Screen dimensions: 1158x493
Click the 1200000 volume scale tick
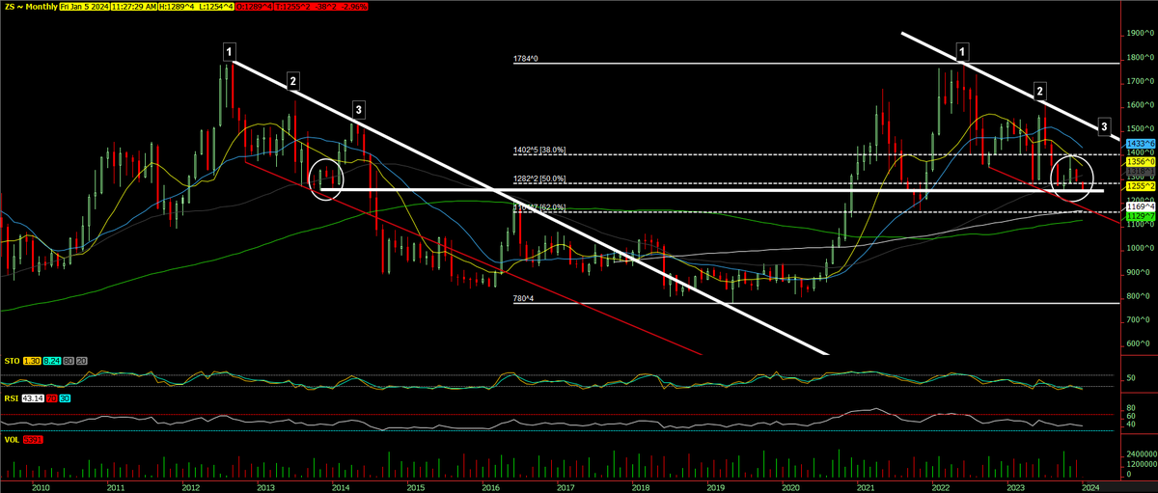click(x=1140, y=465)
